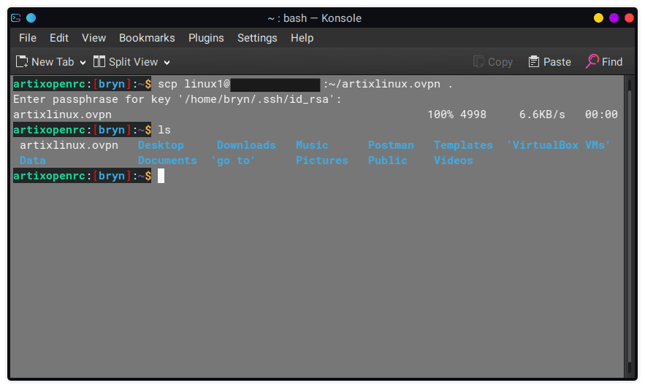Maximize window with purple circle button

point(614,18)
